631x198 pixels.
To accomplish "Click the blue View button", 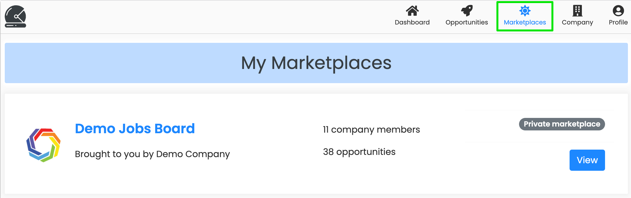I will coord(587,160).
